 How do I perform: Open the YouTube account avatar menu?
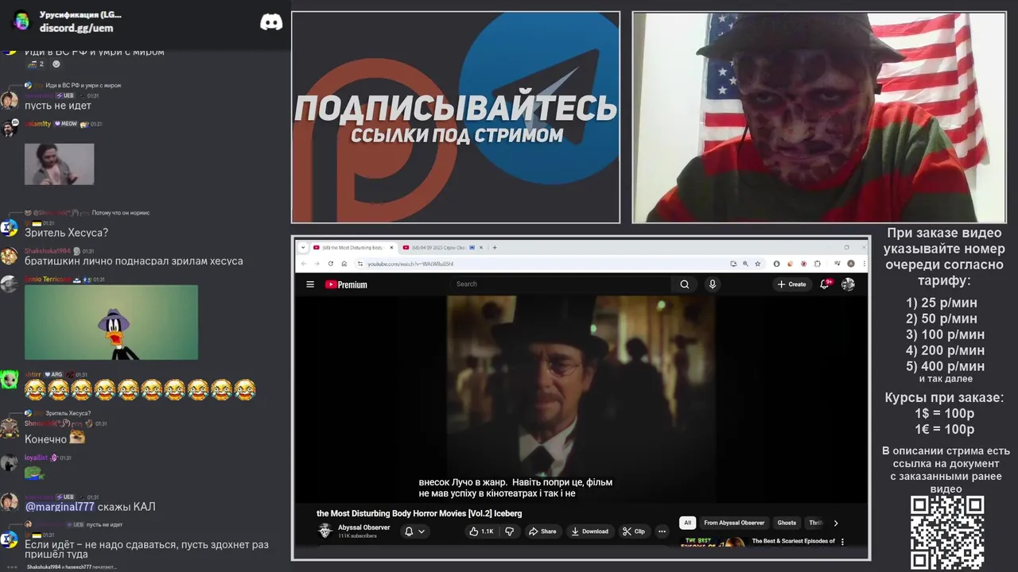tap(849, 284)
